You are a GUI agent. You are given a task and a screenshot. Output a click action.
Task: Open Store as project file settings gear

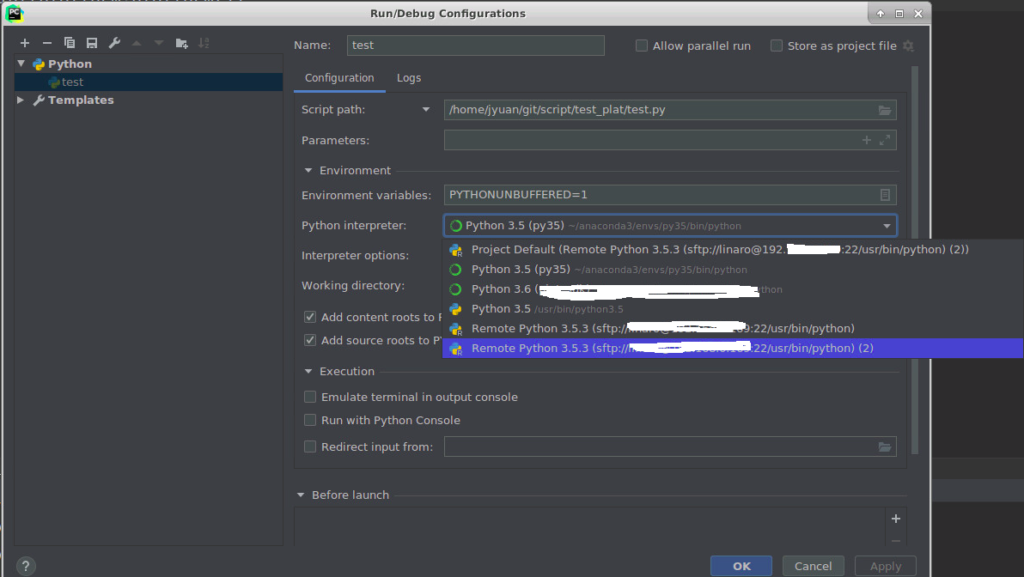(908, 46)
